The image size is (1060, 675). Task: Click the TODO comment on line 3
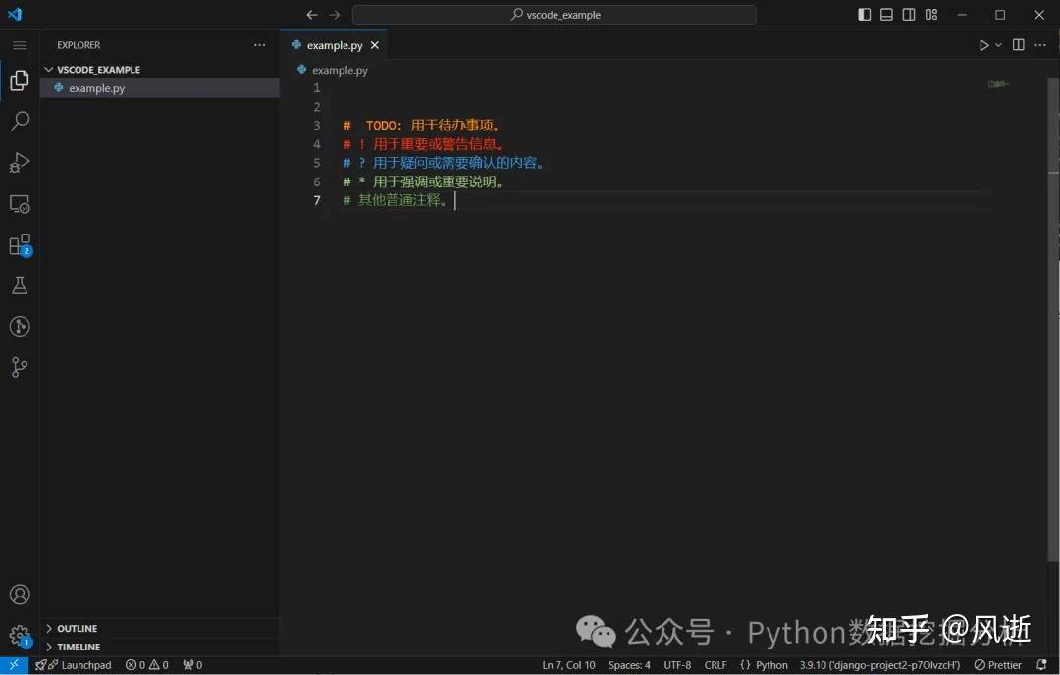click(422, 126)
